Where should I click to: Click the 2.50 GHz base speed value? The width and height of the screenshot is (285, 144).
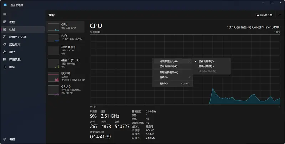[151, 112]
